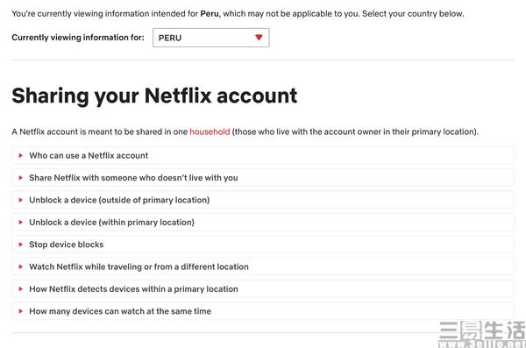Image resolution: width=526 pixels, height=348 pixels.
Task: Open the red household link
Action: point(210,131)
